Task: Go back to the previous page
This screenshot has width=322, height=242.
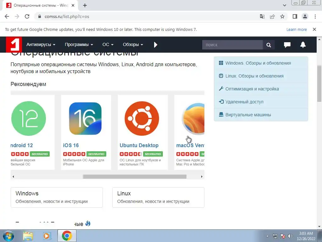Action: click(7, 16)
